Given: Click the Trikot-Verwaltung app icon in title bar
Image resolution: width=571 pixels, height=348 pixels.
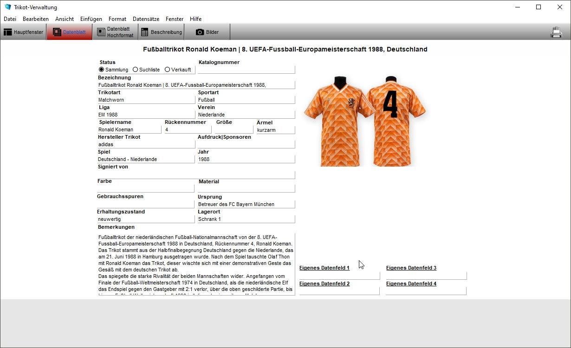Looking at the screenshot, I should 7,7.
